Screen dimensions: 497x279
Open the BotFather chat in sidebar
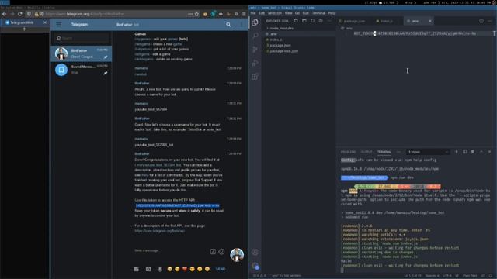(81, 53)
